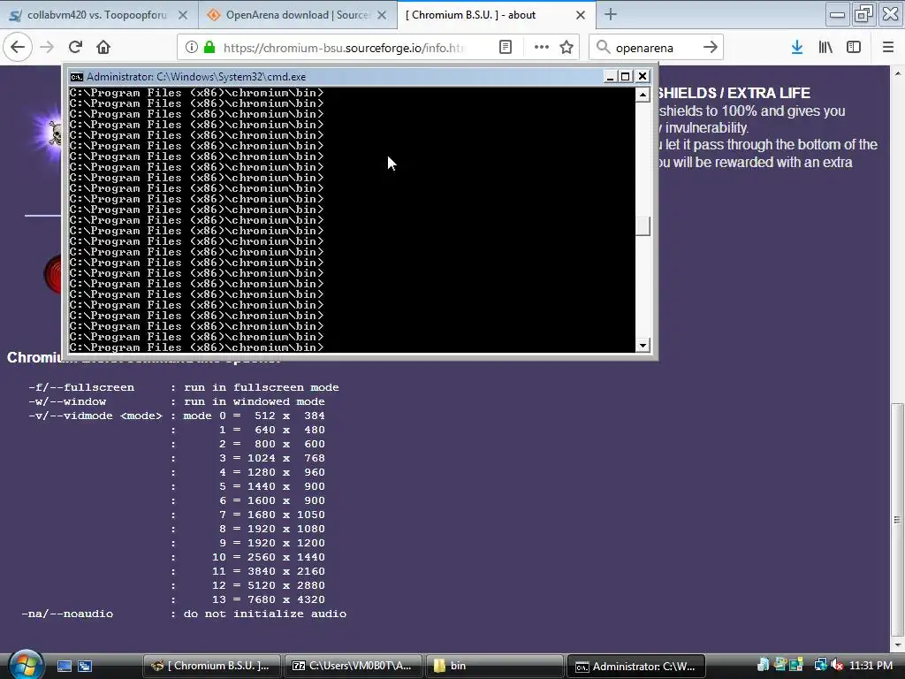This screenshot has width=905, height=679.
Task: Close the Chromium B.S.U. about tab
Action: tap(581, 15)
